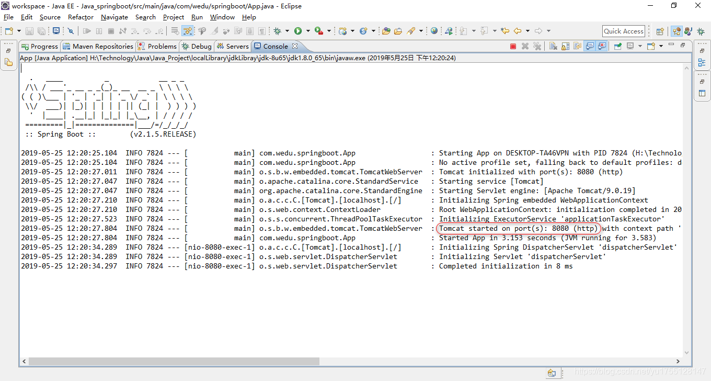Click the Disconnect icon in the debug toolbar
The height and width of the screenshot is (381, 711).
[123, 31]
